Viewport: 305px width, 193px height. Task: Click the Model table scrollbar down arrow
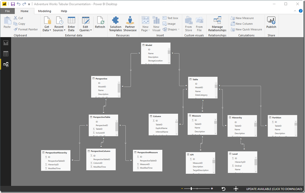[169, 63]
